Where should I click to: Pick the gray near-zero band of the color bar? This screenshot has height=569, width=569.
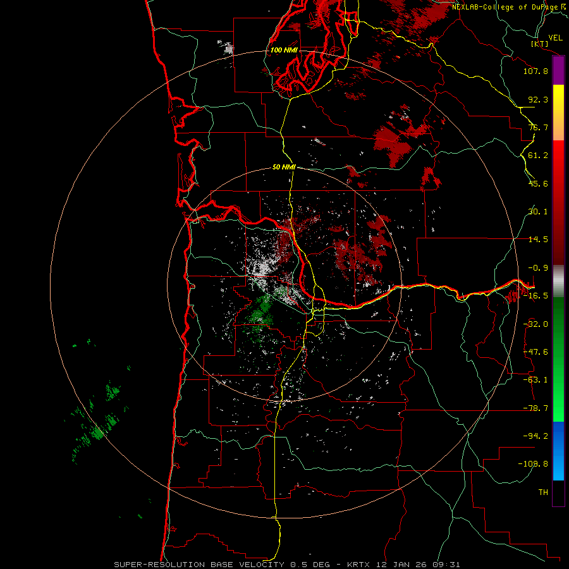pos(558,281)
